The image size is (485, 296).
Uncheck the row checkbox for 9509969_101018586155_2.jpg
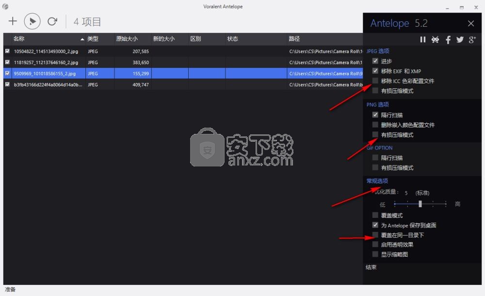pyautogui.click(x=7, y=73)
